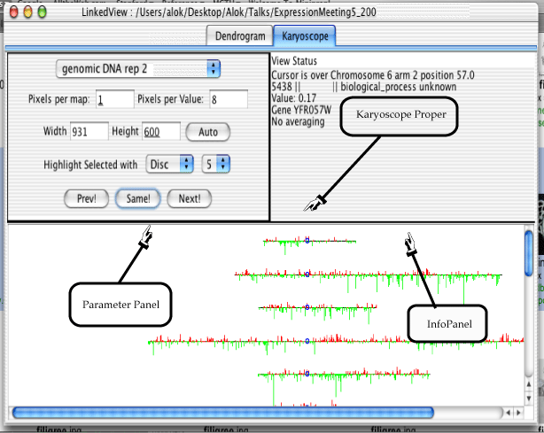This screenshot has width=544, height=433.
Task: Open the Disc highlight style dropdown
Action: tap(169, 164)
